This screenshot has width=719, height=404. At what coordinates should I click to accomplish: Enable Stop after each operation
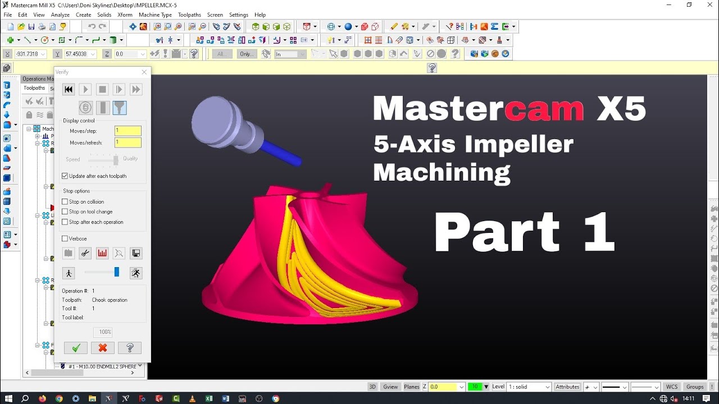(65, 222)
